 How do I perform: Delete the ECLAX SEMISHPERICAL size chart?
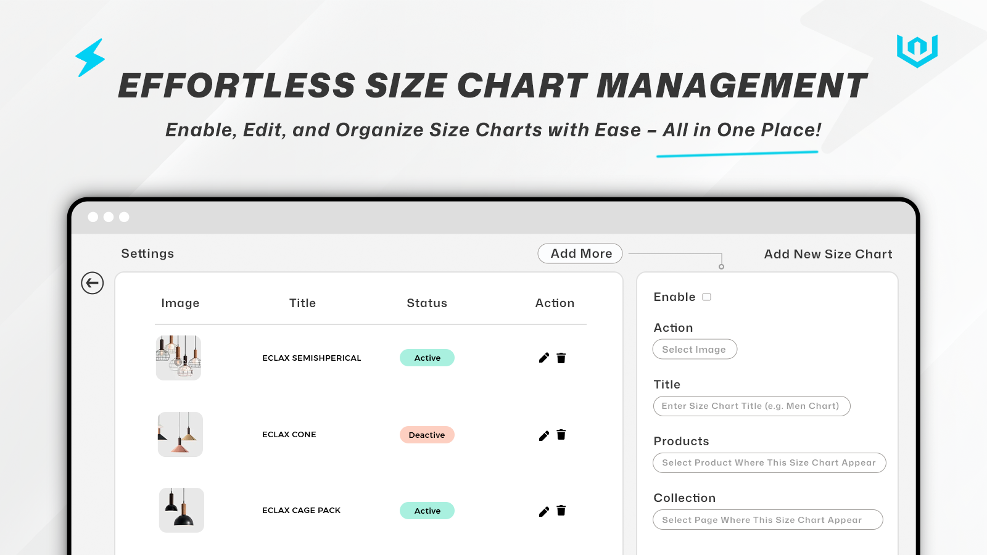561,358
